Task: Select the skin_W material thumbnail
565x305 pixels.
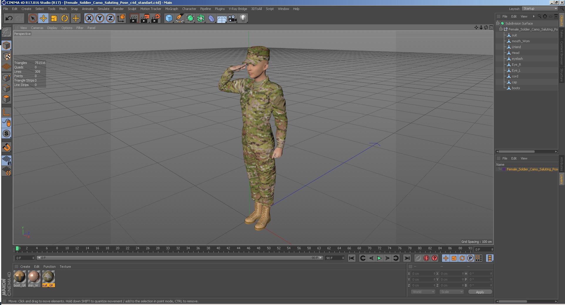Action: point(34,279)
